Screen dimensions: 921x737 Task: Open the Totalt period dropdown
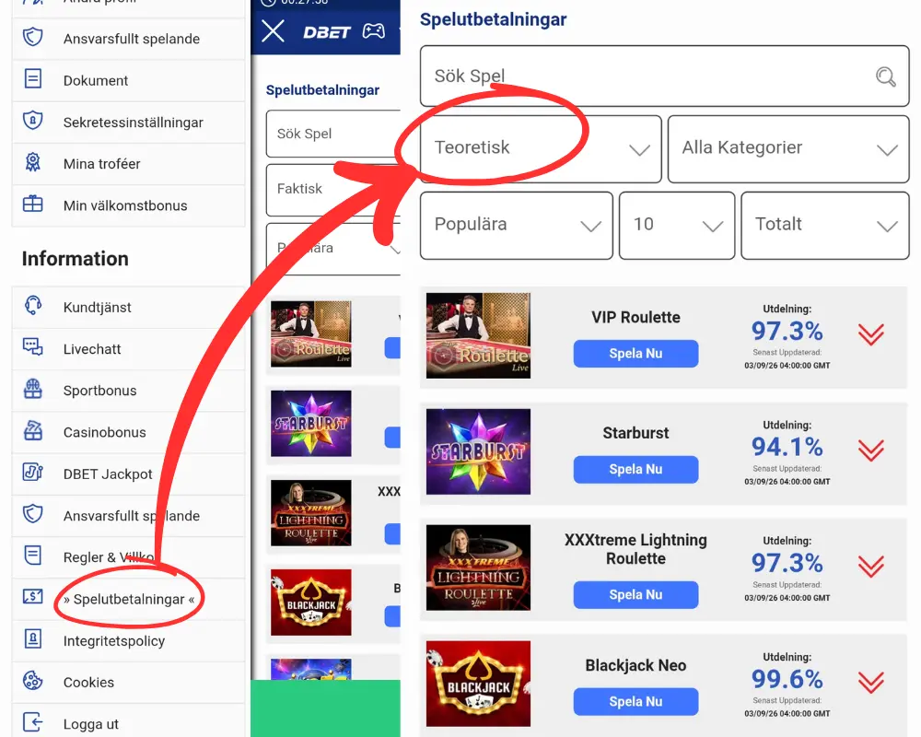[825, 225]
